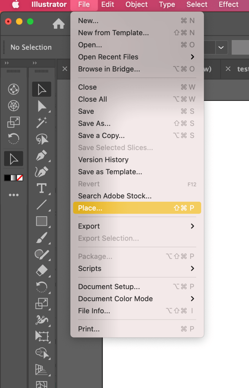Activate the Paintbrush tool

(41, 238)
